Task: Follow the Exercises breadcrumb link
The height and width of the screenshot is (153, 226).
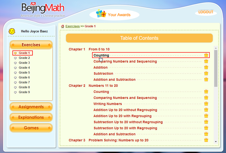Action: 73,26
